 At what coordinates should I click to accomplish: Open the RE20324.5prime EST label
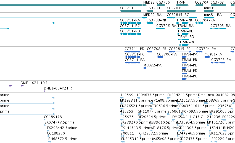152,117
